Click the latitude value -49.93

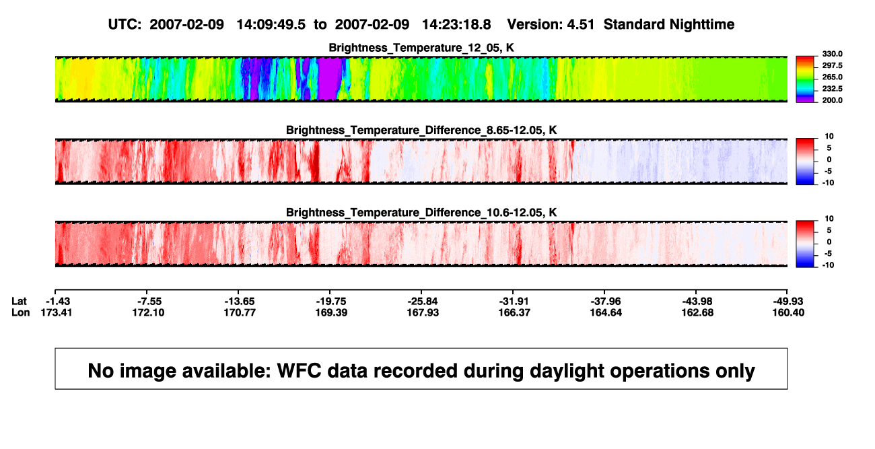pyautogui.click(x=789, y=301)
